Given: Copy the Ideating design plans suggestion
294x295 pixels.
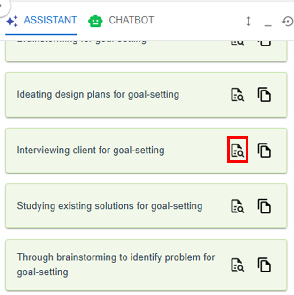Looking at the screenshot, I should point(264,95).
